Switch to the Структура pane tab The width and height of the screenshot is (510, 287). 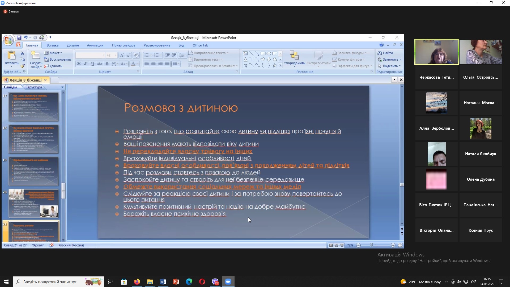click(x=34, y=87)
